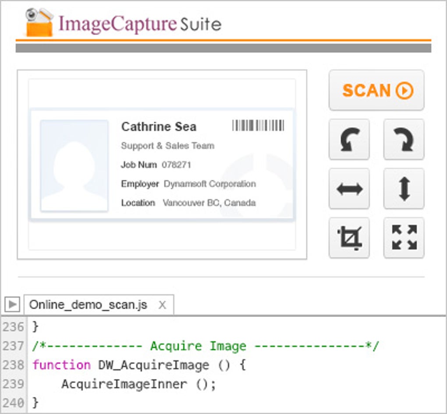Flip the image vertically
The width and height of the screenshot is (447, 414).
click(x=404, y=189)
